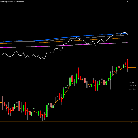138x138 pixels.
Task: Click the tallest red candle at mid-chart peak
Action: (79, 73)
